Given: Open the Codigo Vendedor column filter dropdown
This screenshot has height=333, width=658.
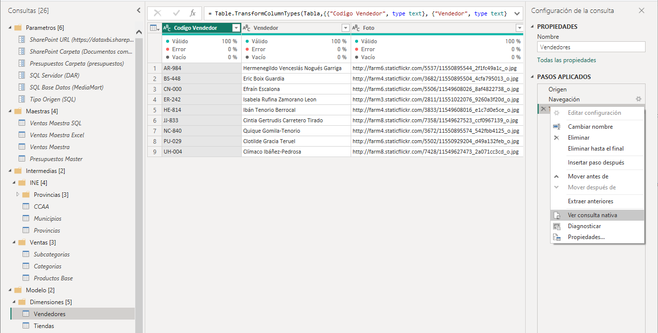Looking at the screenshot, I should (236, 28).
